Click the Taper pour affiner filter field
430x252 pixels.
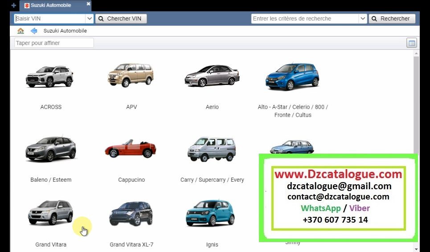point(54,43)
